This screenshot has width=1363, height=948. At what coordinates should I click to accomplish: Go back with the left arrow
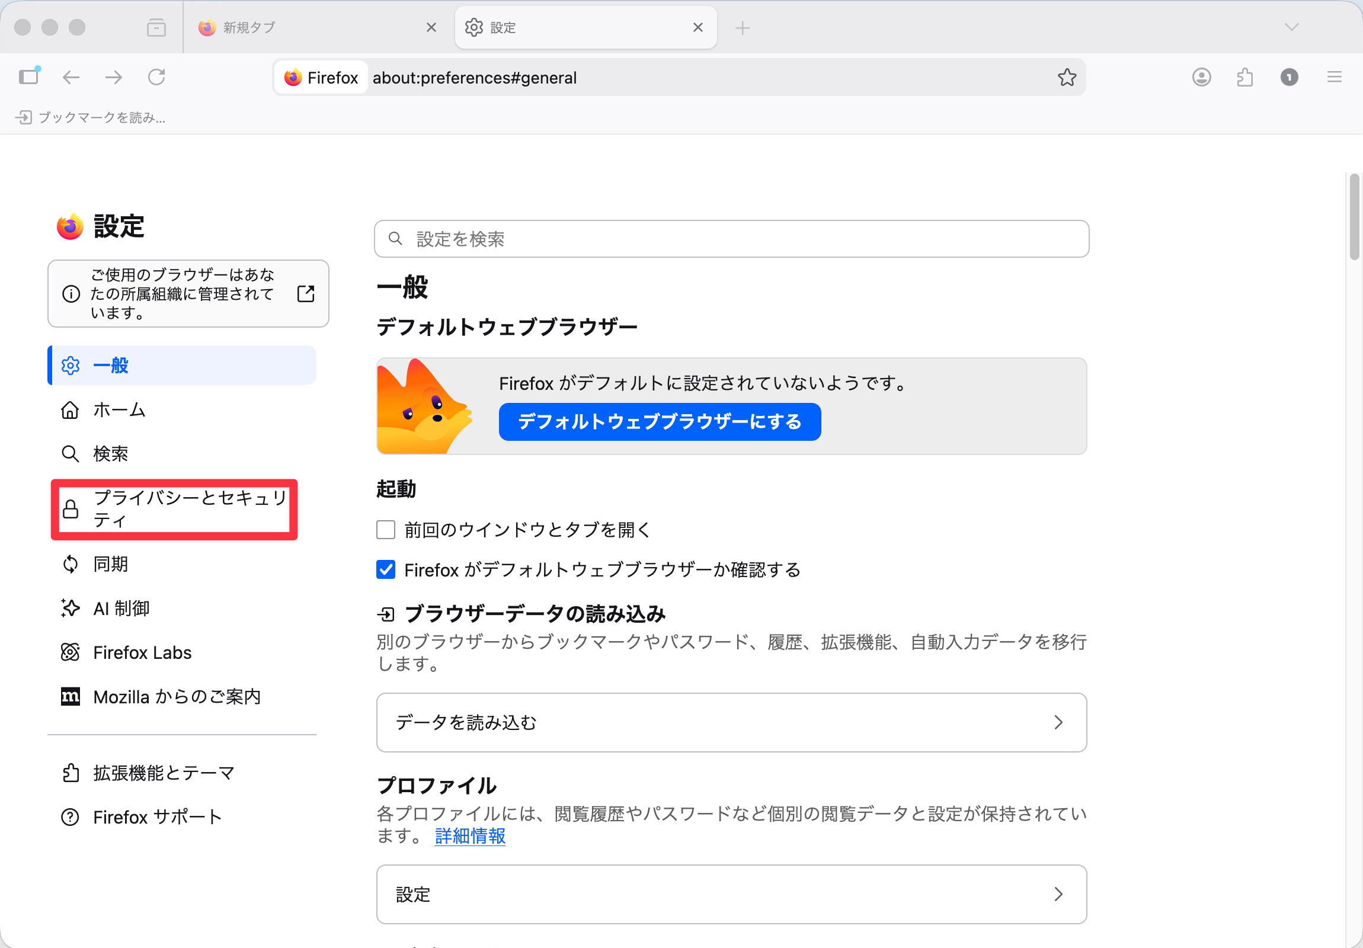71,77
